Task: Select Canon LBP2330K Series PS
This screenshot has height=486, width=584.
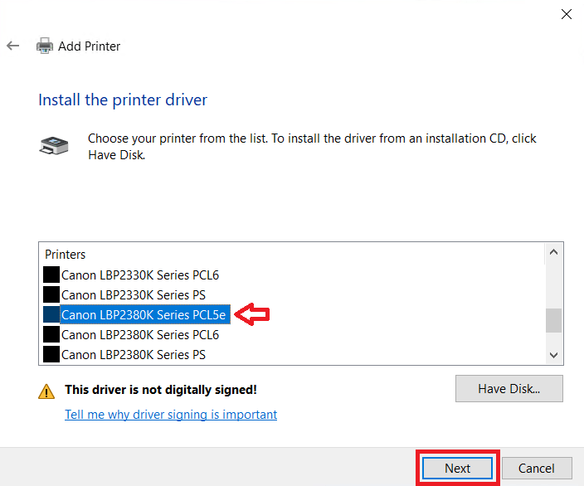Action: point(134,295)
